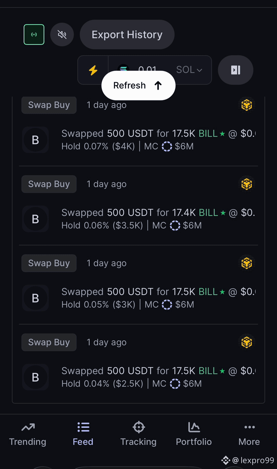Toggle the lightning quick-buy icon
277x469 pixels.
click(93, 70)
